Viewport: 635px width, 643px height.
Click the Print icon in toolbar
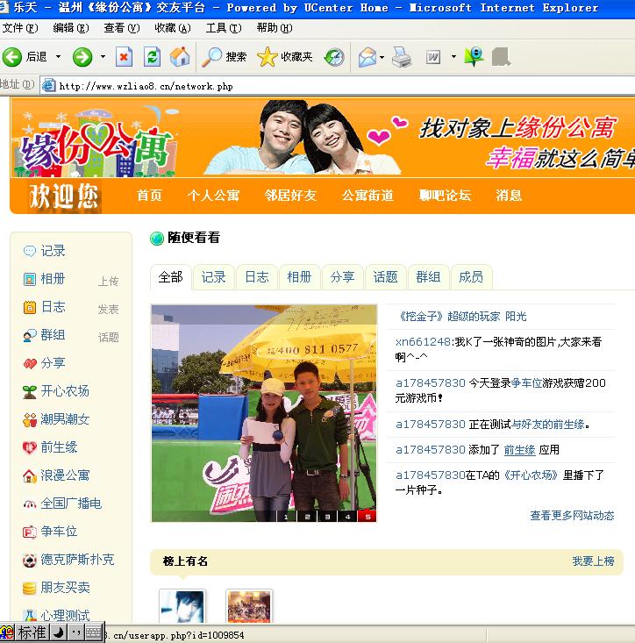[x=402, y=57]
